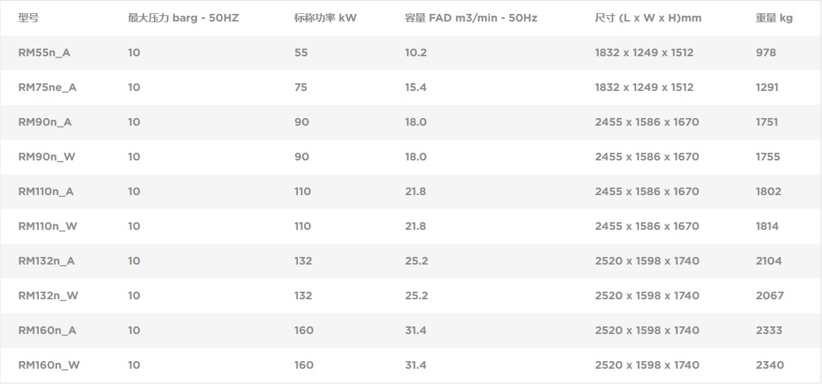Click the RM160n_W model cell
Image resolution: width=822 pixels, height=384 pixels.
49,365
